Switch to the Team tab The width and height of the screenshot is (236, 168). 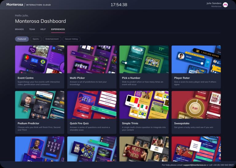tap(32, 29)
